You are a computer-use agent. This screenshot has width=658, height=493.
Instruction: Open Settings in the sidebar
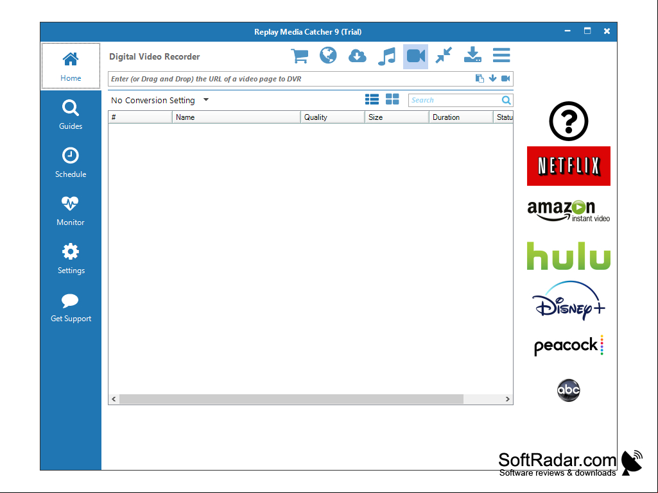coord(71,259)
